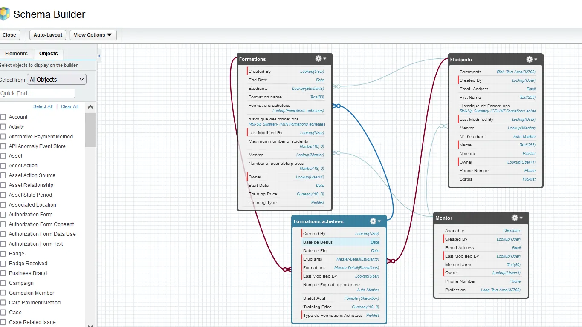Click the Quick Find search field
The height and width of the screenshot is (327, 582).
(38, 93)
